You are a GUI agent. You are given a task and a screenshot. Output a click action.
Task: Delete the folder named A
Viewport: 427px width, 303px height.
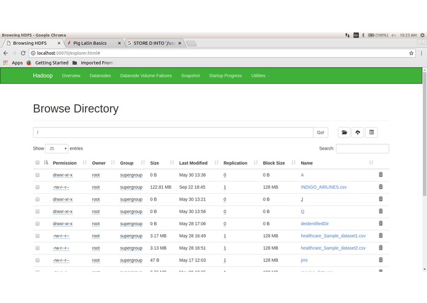pos(381,174)
